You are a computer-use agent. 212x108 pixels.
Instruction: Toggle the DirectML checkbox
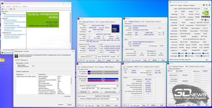pos(203,53)
